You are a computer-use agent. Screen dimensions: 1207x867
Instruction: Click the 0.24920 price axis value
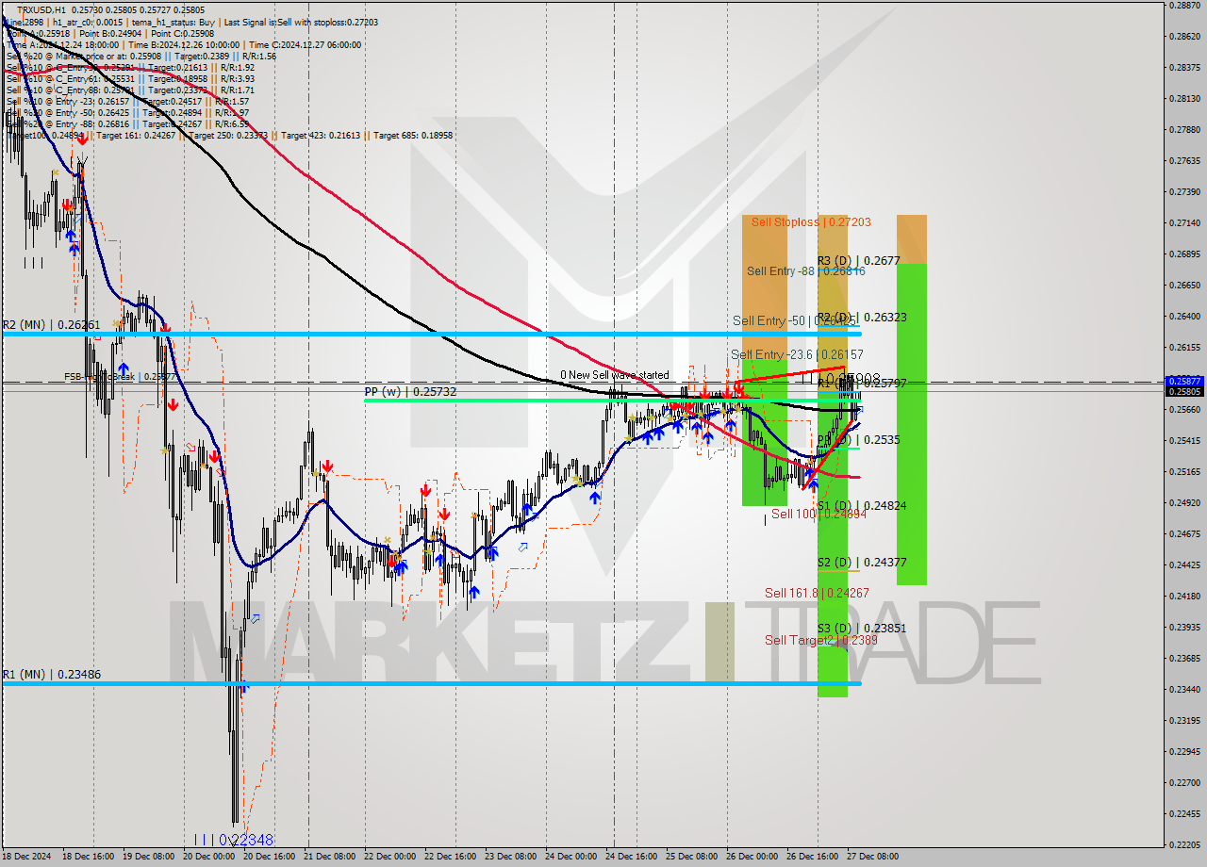(x=1185, y=503)
